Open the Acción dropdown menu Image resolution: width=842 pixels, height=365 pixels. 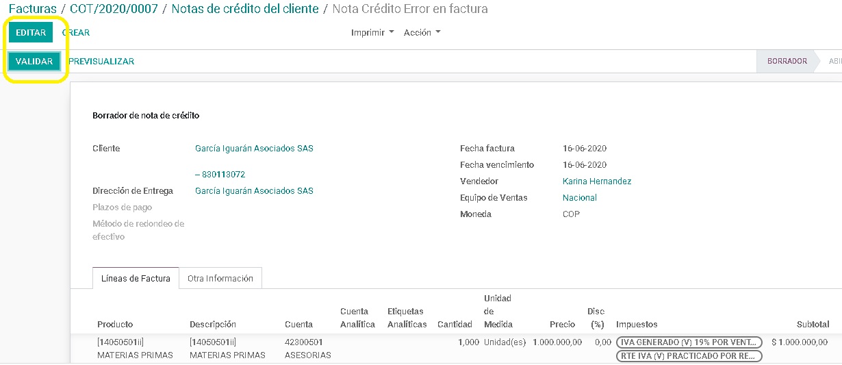tap(422, 32)
